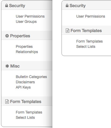Open the Disclaimers link
Image resolution: width=111 pixels, height=128 pixels.
(x=25, y=82)
